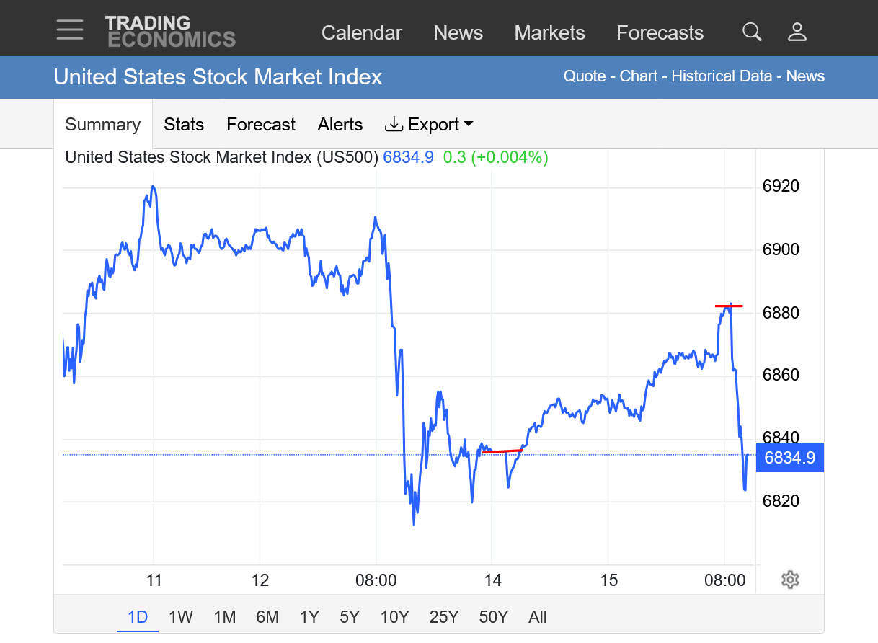Click the search magnifier icon
Viewport: 878px width, 643px height.
pyautogui.click(x=752, y=32)
